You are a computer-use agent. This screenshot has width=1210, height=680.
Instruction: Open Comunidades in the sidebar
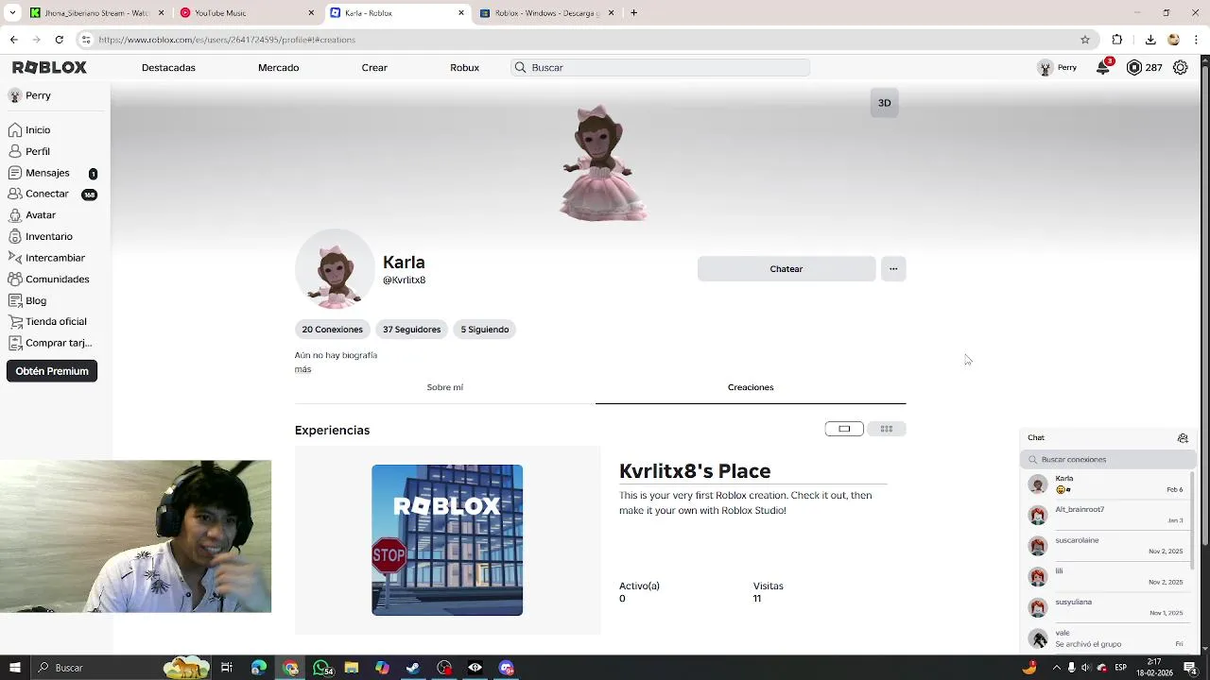click(x=48, y=280)
